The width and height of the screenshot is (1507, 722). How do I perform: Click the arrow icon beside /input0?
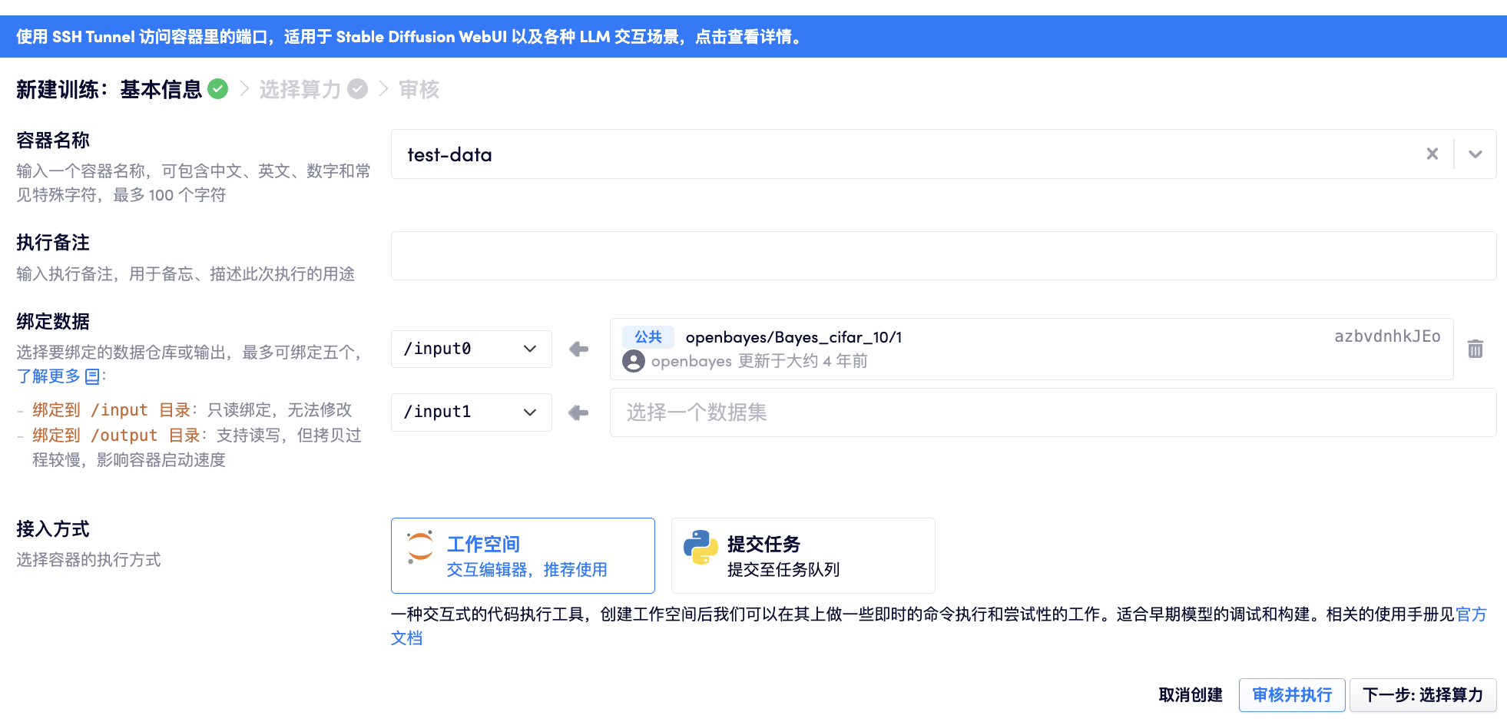point(578,349)
